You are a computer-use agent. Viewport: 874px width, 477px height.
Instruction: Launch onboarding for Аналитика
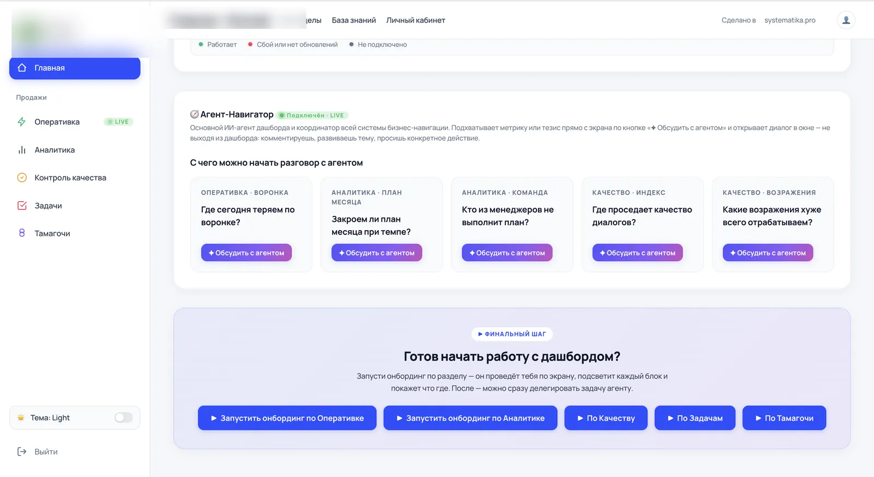tap(470, 418)
